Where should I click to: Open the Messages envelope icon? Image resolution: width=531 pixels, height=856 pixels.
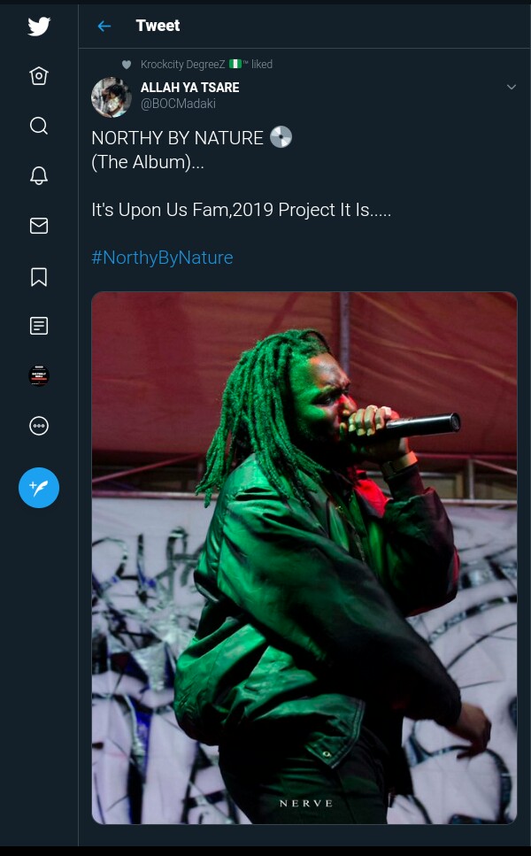point(39,226)
